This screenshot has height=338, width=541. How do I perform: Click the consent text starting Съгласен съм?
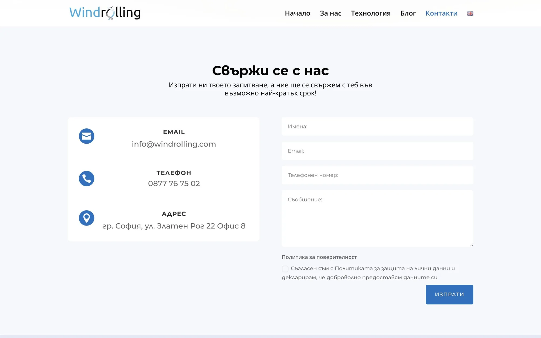pyautogui.click(x=368, y=273)
